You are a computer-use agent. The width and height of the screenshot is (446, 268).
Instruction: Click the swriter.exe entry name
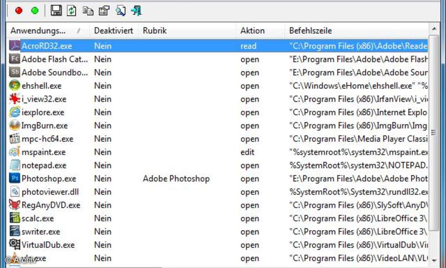(41, 232)
